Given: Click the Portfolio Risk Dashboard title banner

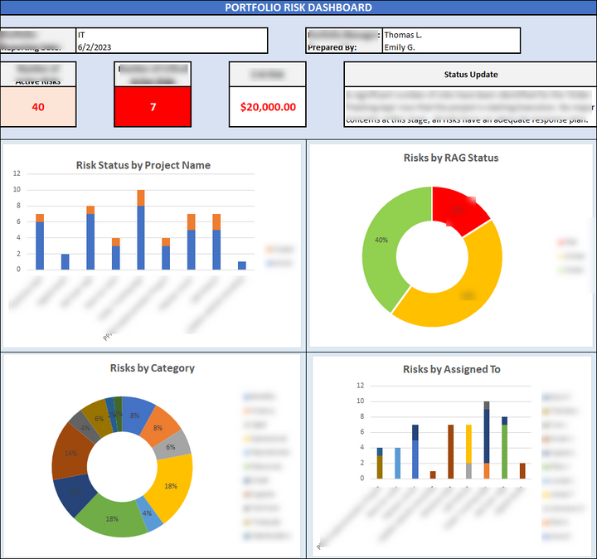Looking at the screenshot, I should 298,7.
